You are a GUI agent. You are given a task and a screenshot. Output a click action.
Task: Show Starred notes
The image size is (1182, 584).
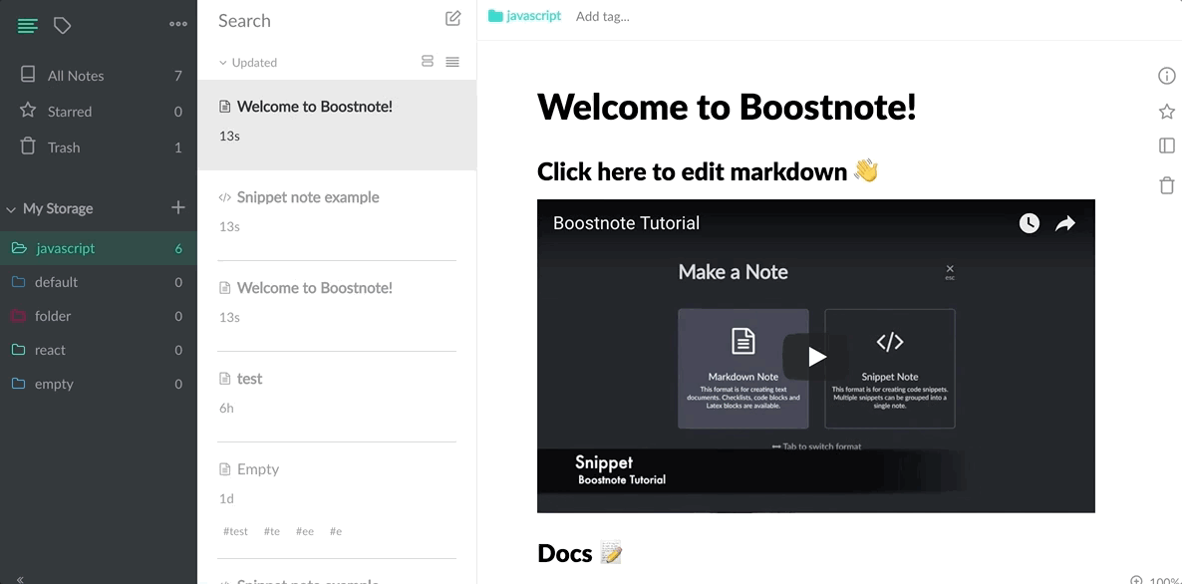(98, 112)
